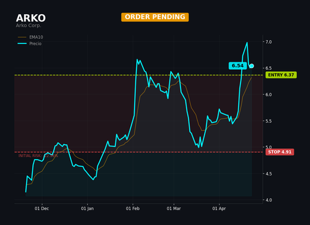
Task: Click the EMA10 legend line sample
Action: click(22, 37)
